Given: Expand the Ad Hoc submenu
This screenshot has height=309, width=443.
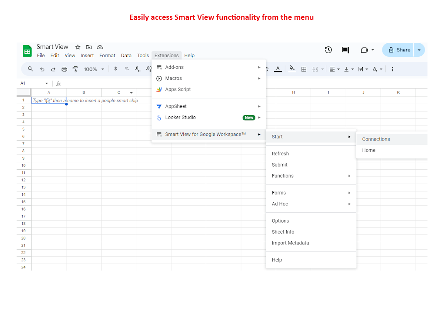Looking at the screenshot, I should tap(311, 204).
